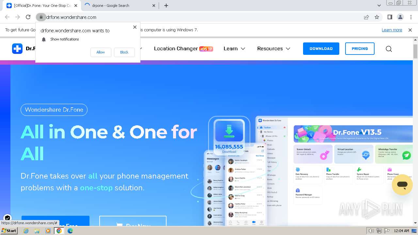The width and height of the screenshot is (418, 235).
Task: Open the Chrome profile menu
Action: [x=400, y=17]
